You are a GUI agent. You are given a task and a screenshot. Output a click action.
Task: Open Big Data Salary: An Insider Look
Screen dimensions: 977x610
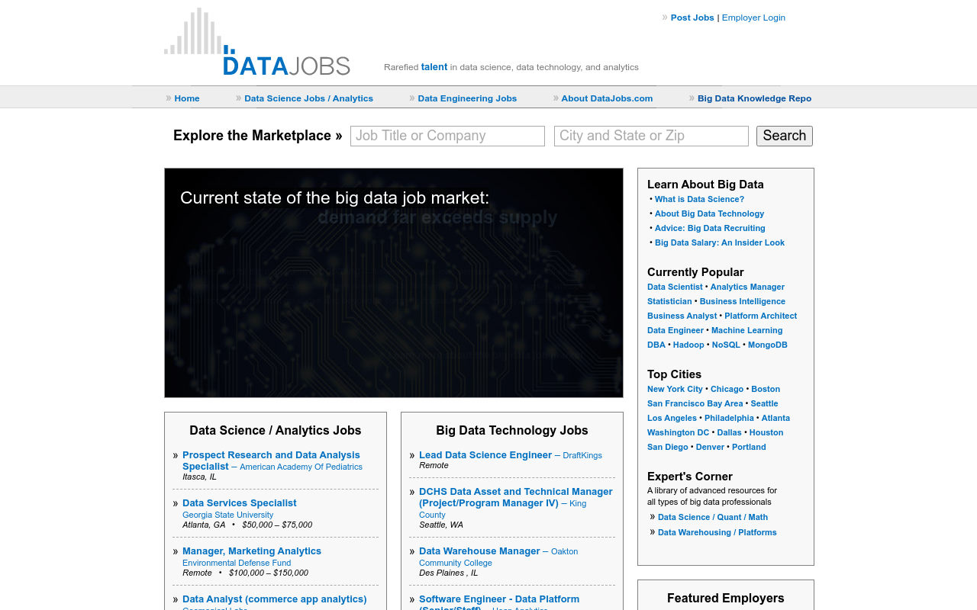(x=720, y=243)
